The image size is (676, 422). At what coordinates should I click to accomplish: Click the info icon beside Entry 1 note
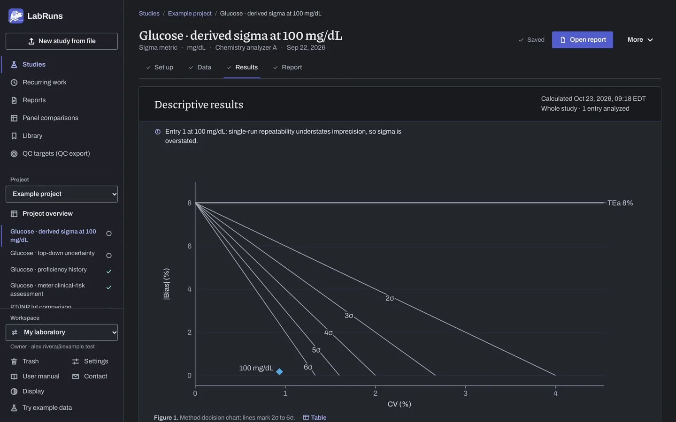(158, 132)
